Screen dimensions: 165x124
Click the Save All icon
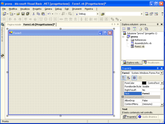28,14
